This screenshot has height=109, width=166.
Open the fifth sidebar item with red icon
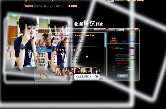point(41,62)
